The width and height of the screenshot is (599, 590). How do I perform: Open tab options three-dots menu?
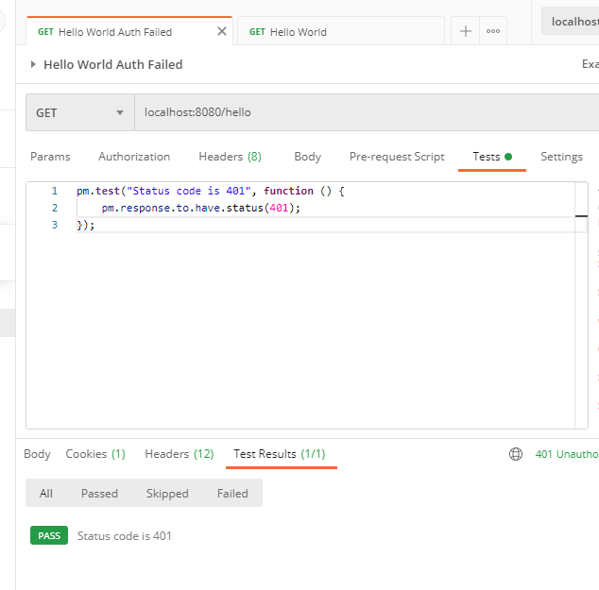pyautogui.click(x=493, y=31)
